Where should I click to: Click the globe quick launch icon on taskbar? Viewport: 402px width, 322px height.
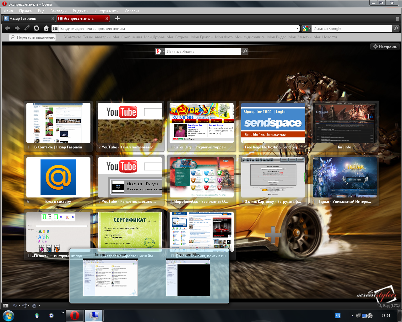(x=37, y=315)
